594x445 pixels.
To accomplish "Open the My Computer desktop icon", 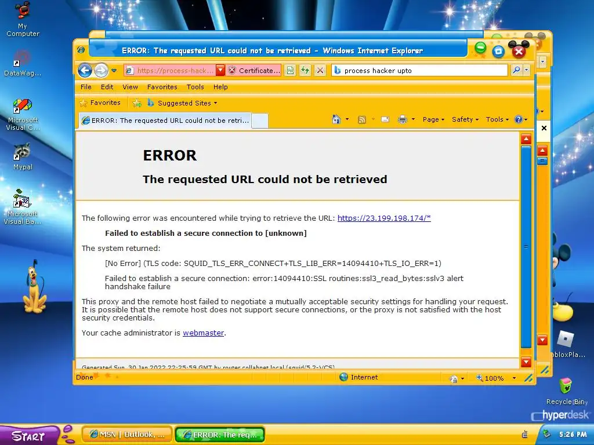I will click(x=23, y=19).
